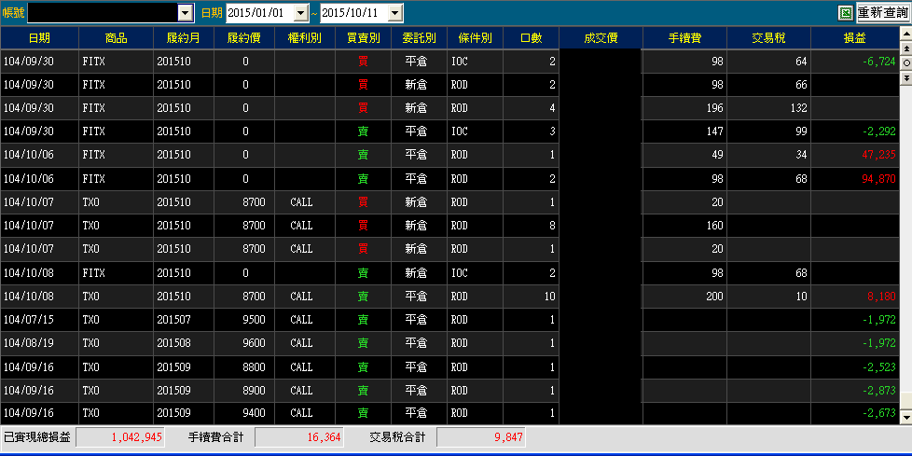912x456 pixels.
Task: Select the 權利別 column header
Action: pos(305,38)
